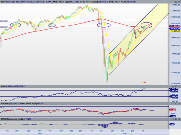Close the IBOV price chart panel
This screenshot has width=181, height=135.
tap(179, 2)
